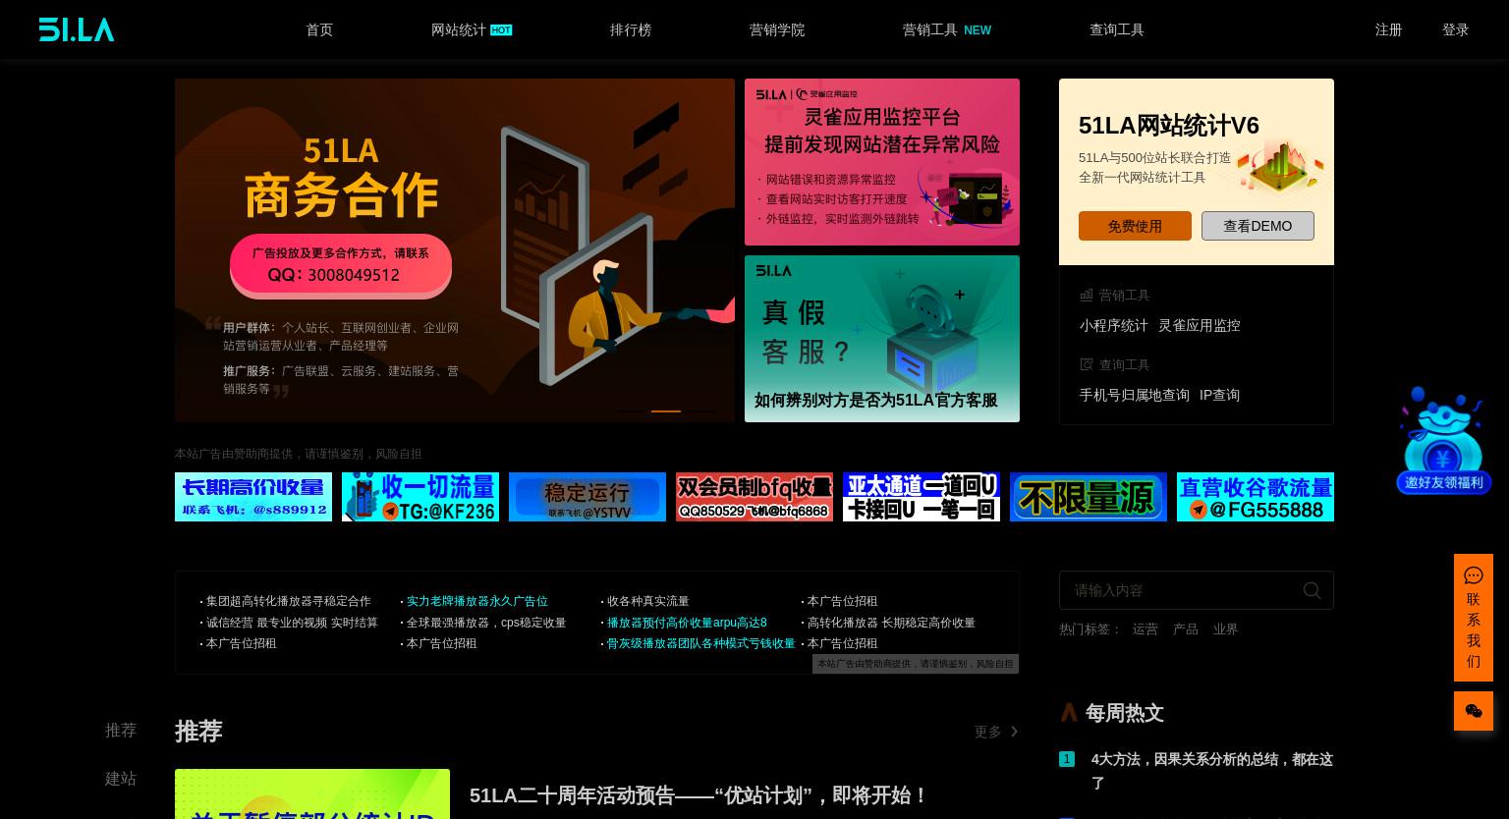1509x819 pixels.
Task: Click the recommended article thumbnail image
Action: 312,793
